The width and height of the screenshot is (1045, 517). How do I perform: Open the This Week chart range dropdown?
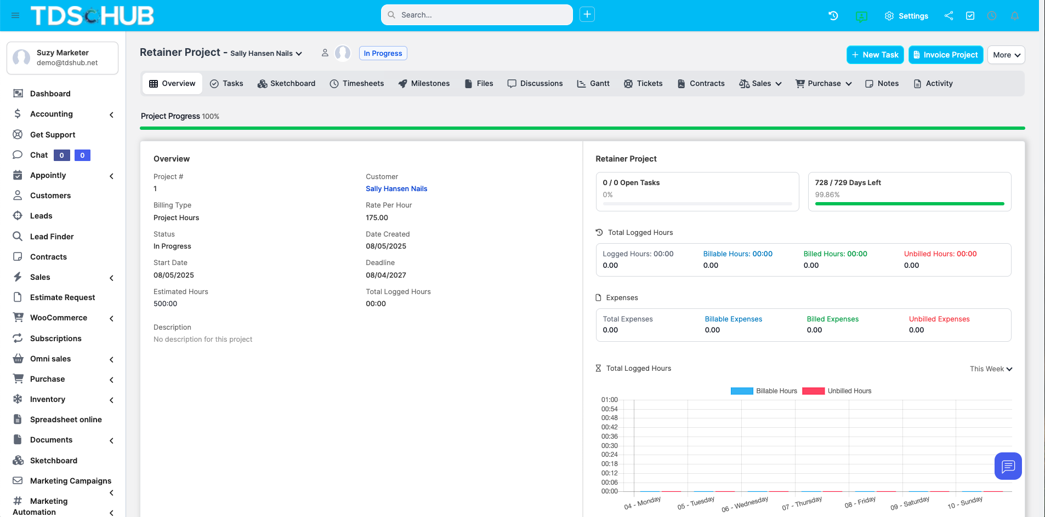coord(990,369)
